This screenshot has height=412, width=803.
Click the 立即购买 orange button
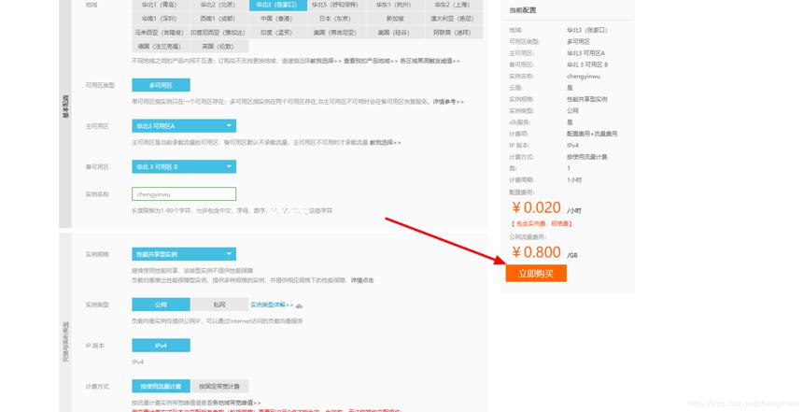click(536, 274)
